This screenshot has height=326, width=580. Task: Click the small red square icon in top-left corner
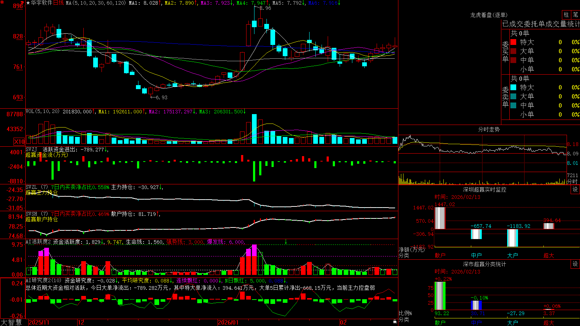click(2, 2)
